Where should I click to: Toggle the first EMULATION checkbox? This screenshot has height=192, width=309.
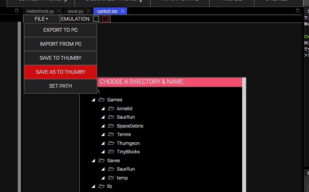click(96, 19)
